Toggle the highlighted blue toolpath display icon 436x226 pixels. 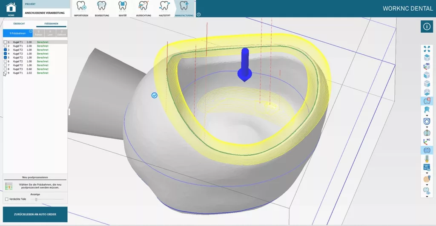(x=427, y=150)
